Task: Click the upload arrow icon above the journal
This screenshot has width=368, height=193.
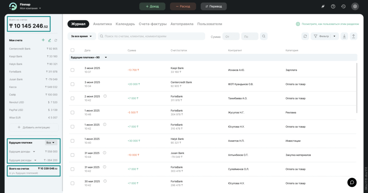Action: click(353, 36)
